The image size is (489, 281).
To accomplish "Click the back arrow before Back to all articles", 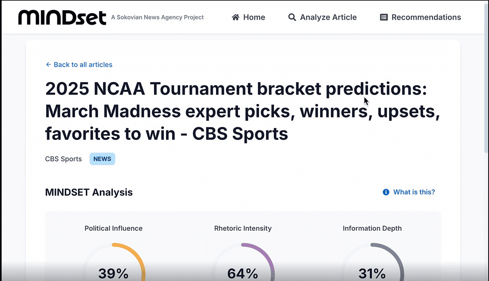I will [48, 64].
